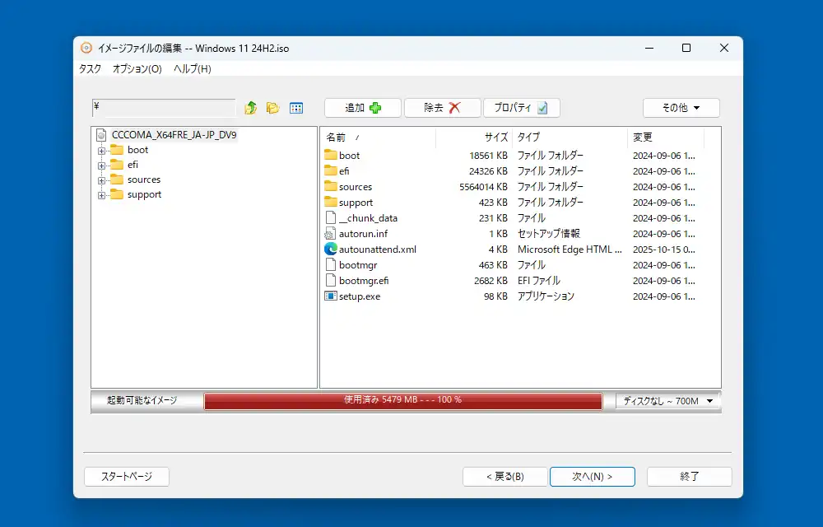Open the オプション(O) menu
The height and width of the screenshot is (527, 823).
(137, 69)
